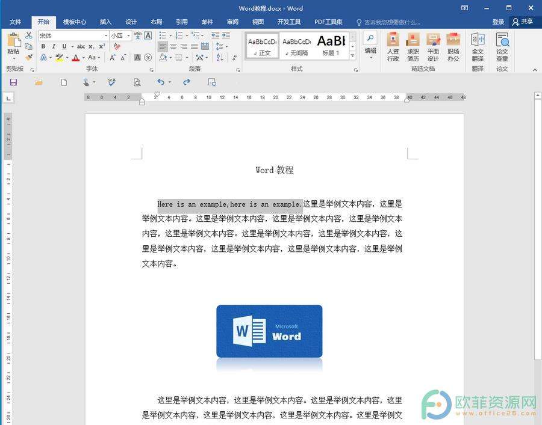
Task: Switch to the 插入 Insert tab
Action: coord(106,22)
